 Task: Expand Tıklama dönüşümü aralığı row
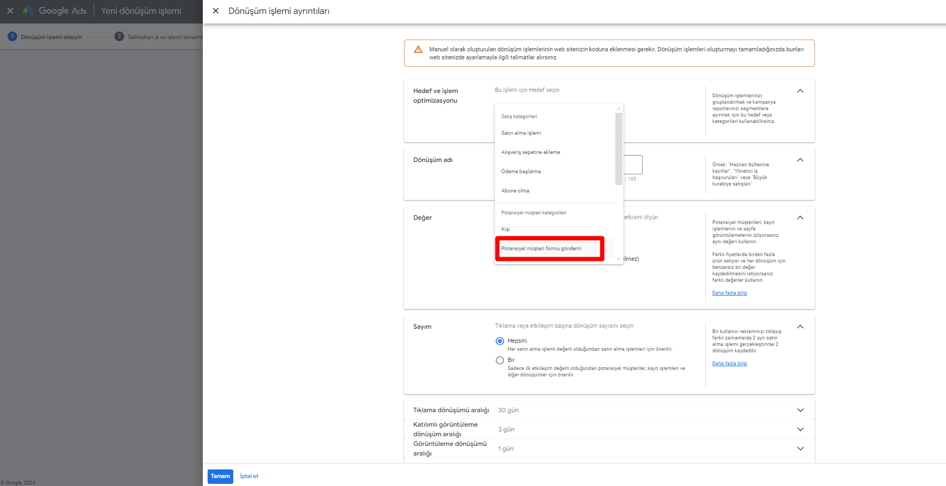click(x=800, y=410)
